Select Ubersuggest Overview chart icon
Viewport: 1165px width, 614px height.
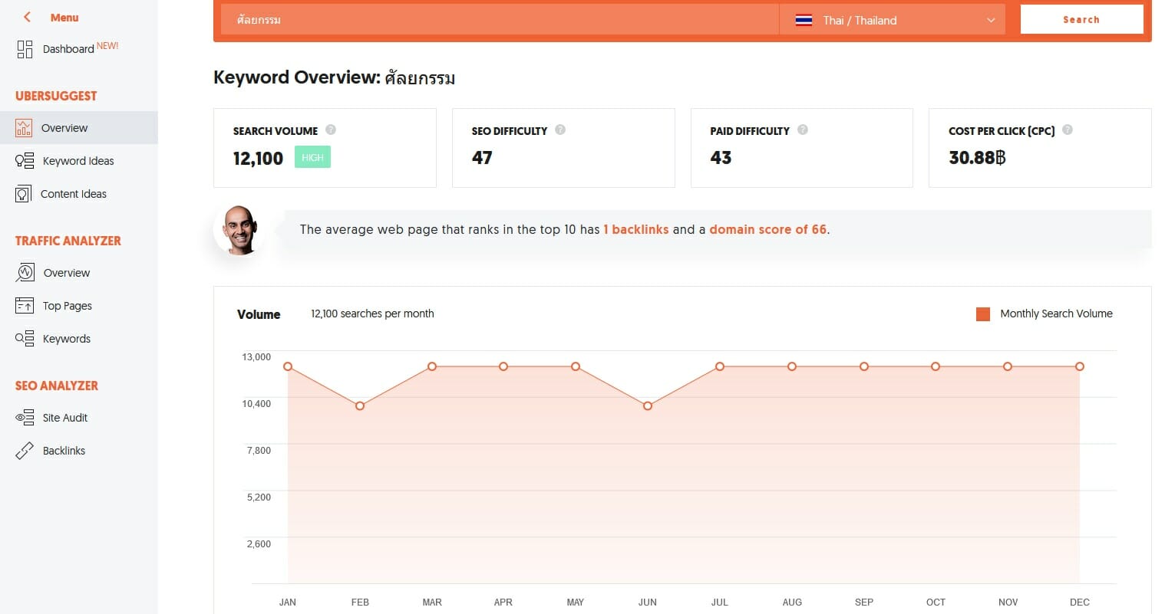tap(24, 128)
